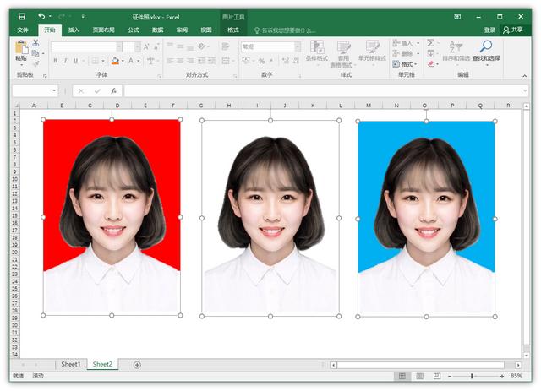Click the zoom slider handle
Viewport: 541px width, 391px height.
[472, 376]
